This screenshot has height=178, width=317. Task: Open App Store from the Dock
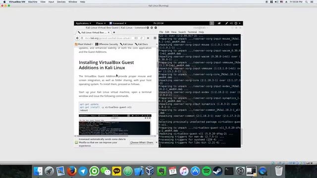pyautogui.click(x=195, y=171)
